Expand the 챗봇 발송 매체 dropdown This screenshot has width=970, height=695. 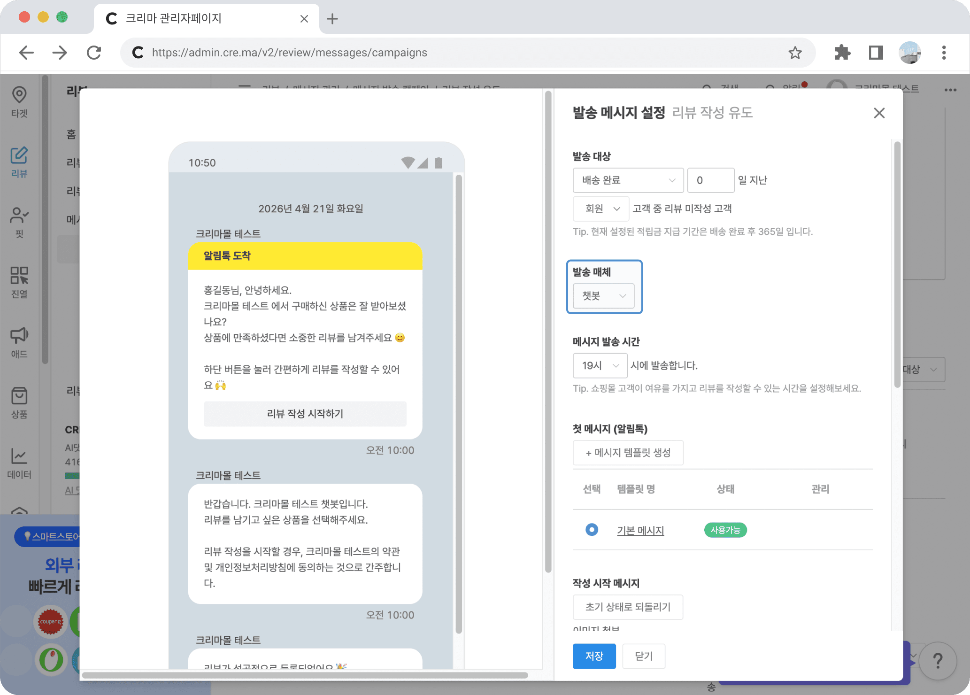point(603,296)
